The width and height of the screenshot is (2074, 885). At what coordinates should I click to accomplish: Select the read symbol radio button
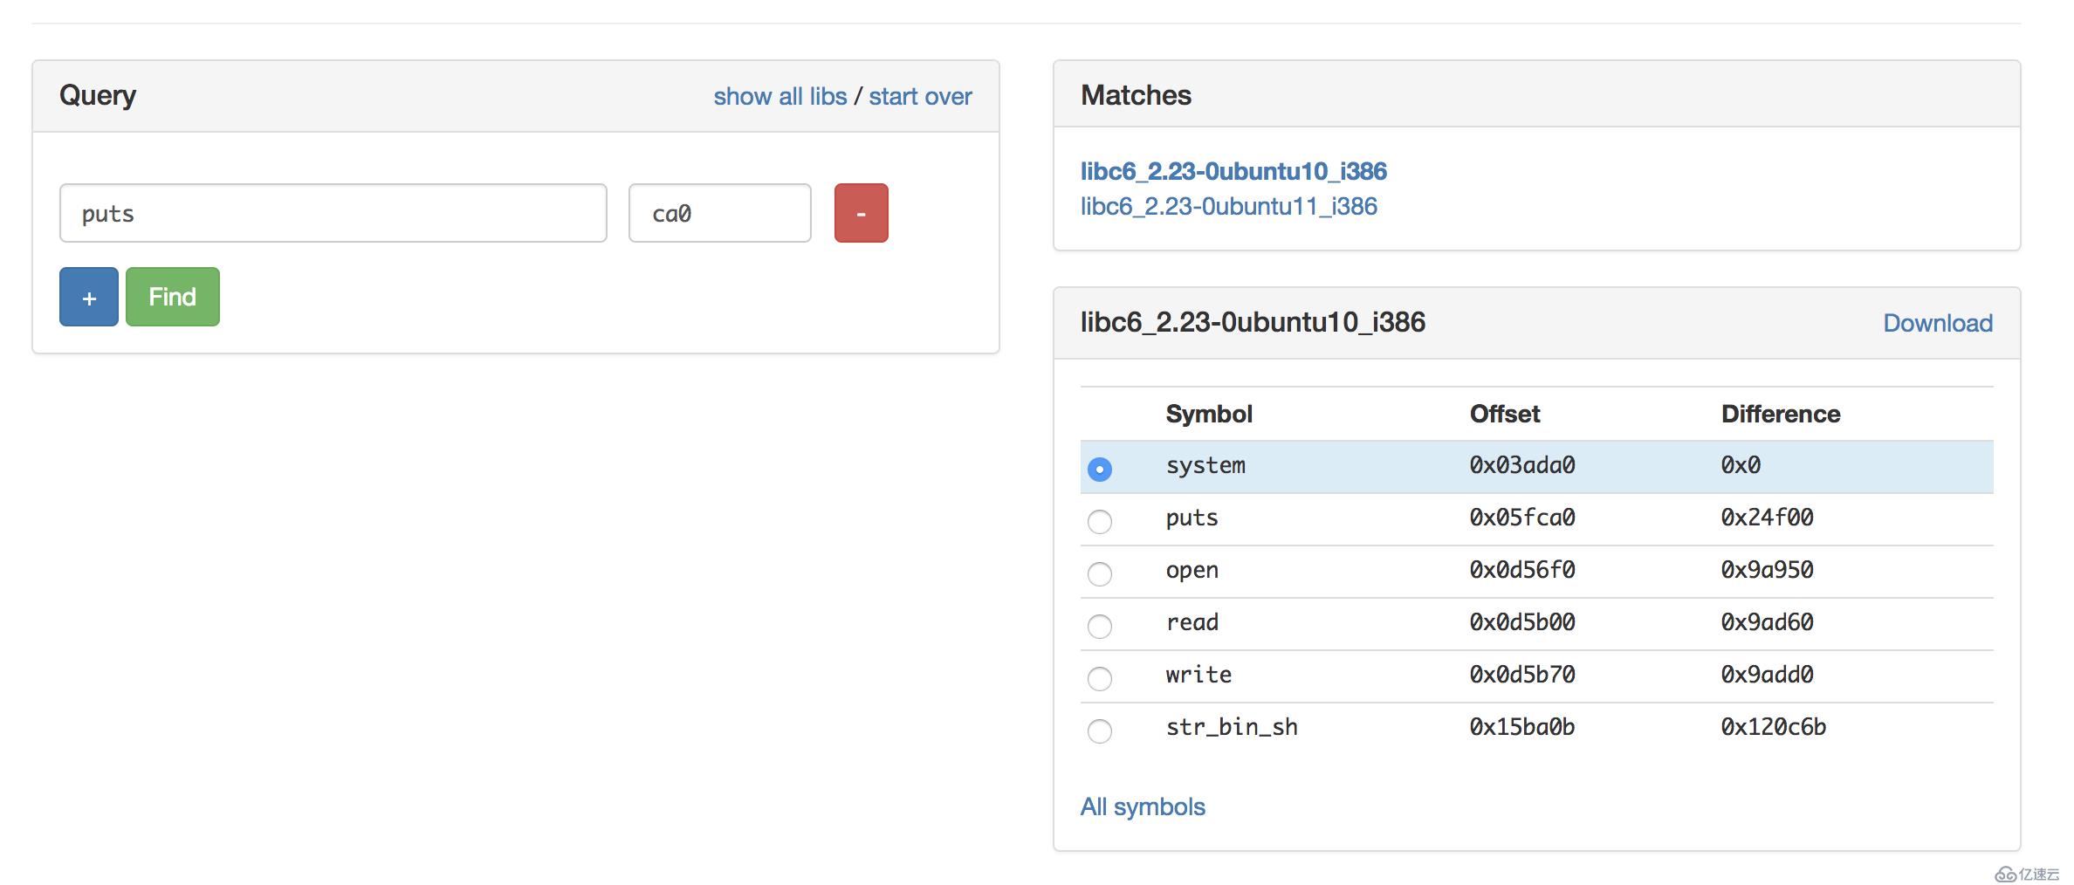coord(1100,626)
